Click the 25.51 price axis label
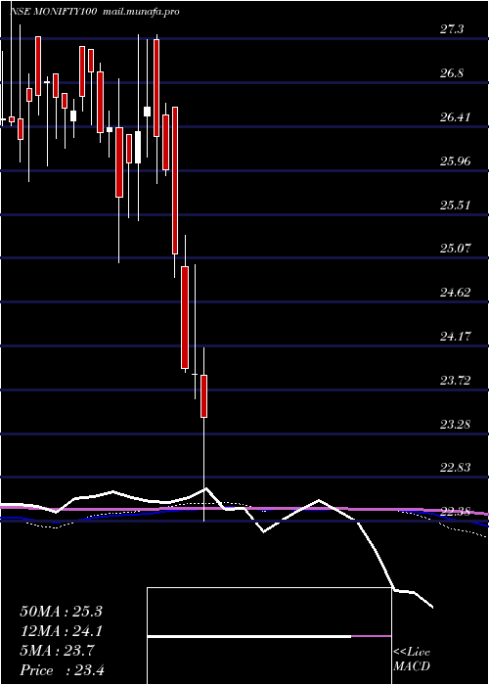Image resolution: width=489 pixels, height=685 pixels. click(x=456, y=205)
